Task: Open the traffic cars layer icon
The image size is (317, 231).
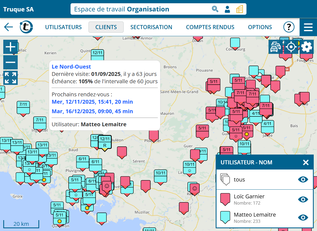Action: (275, 47)
